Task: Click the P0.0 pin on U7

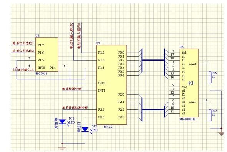Action: 121,53
